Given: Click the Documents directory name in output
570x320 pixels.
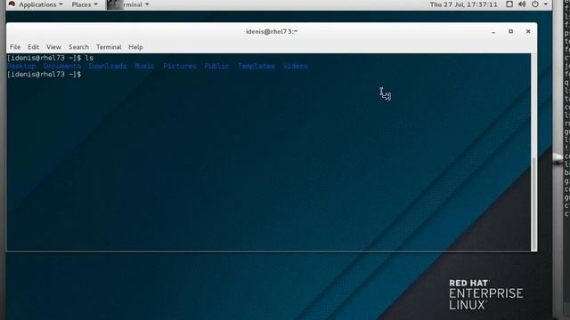Looking at the screenshot, I should (x=62, y=67).
